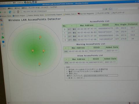Screen dimensions: 139x104
Task: Click the notification mail address input field
Action: pyautogui.click(x=101, y=75)
